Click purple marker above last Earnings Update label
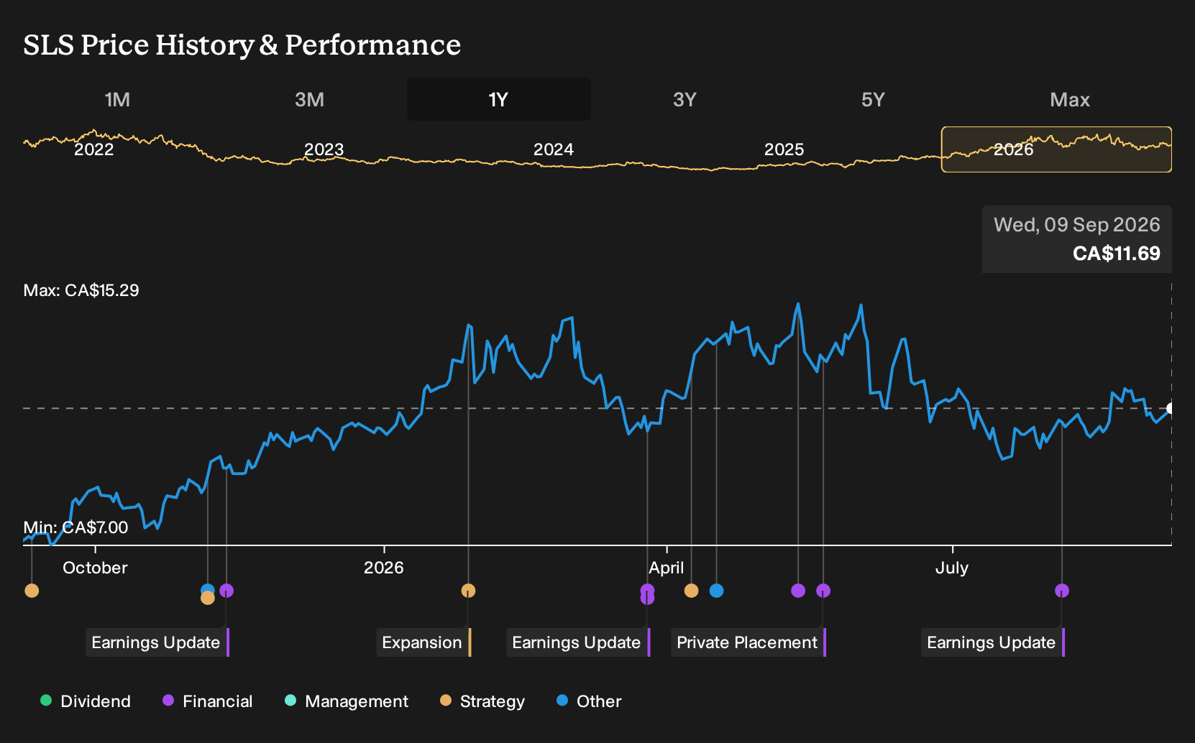Screen dimensions: 1195x743 1062,591
